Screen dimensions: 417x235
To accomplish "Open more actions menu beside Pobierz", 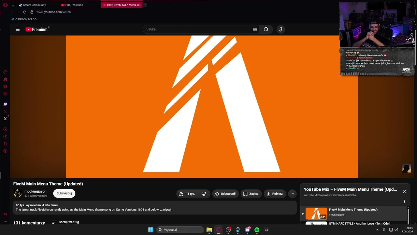I will [x=292, y=194].
